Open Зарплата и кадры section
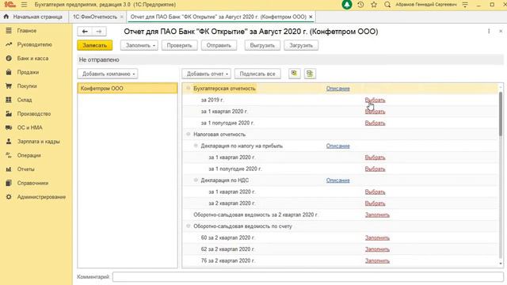This screenshot has width=507, height=285. click(38, 142)
